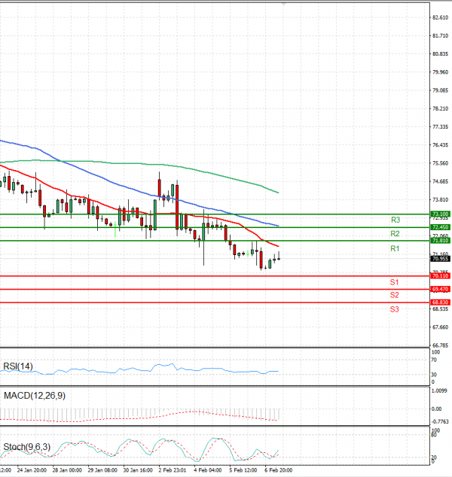Click the 82.610 value on price scale

pos(440,17)
